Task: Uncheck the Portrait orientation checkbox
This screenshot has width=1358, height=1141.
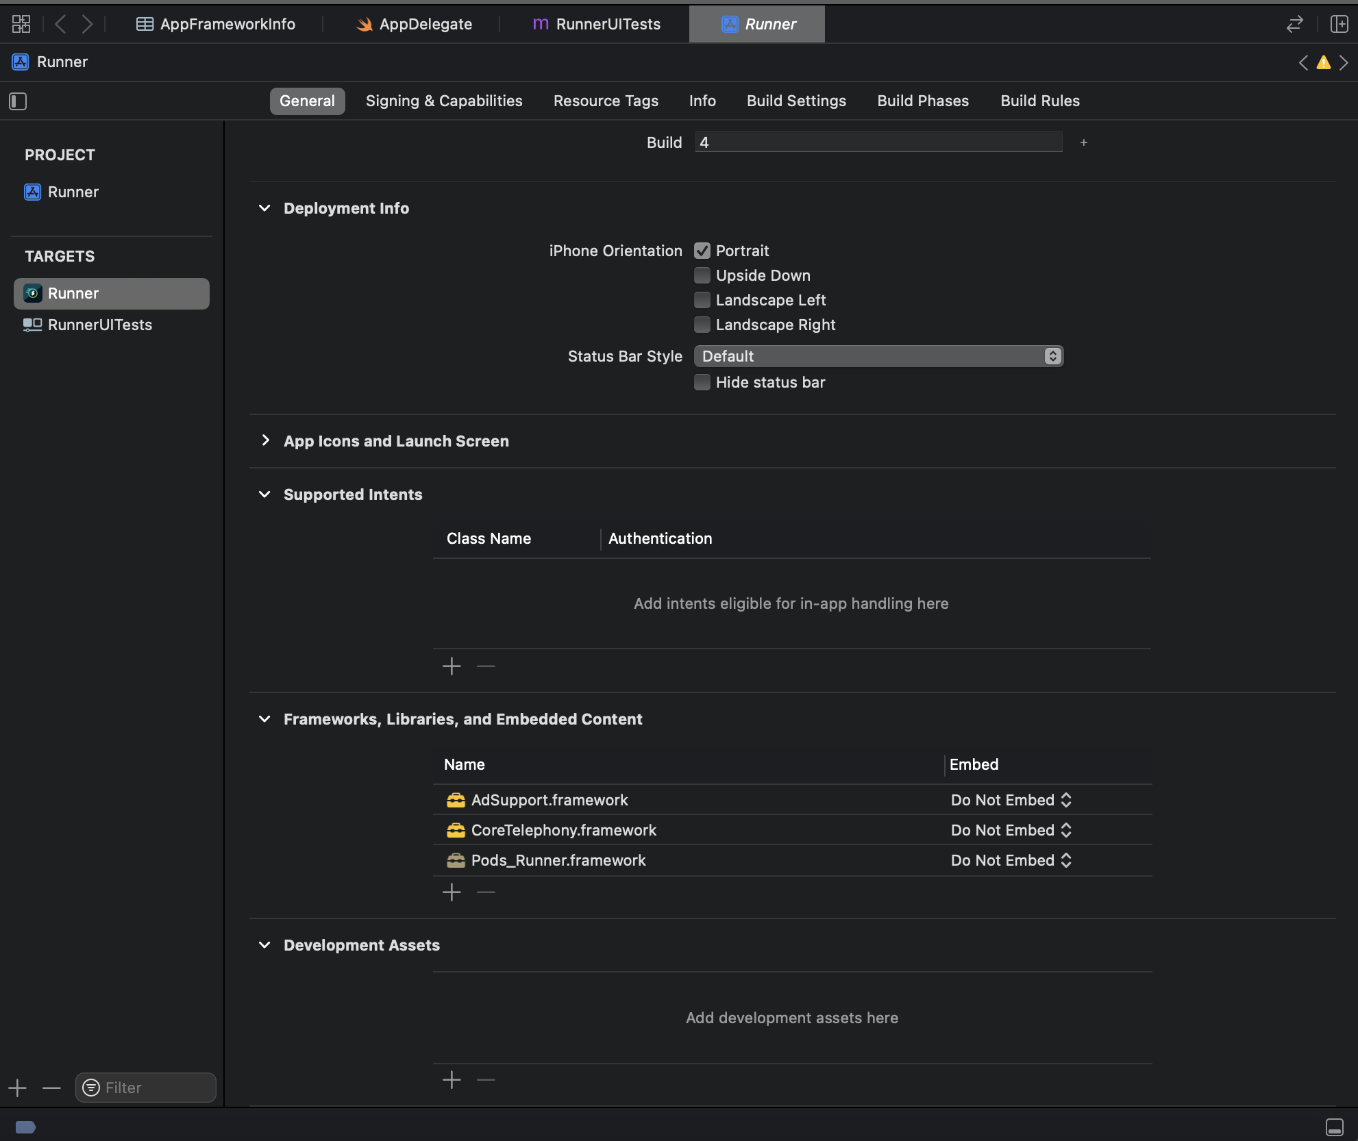Action: (702, 251)
